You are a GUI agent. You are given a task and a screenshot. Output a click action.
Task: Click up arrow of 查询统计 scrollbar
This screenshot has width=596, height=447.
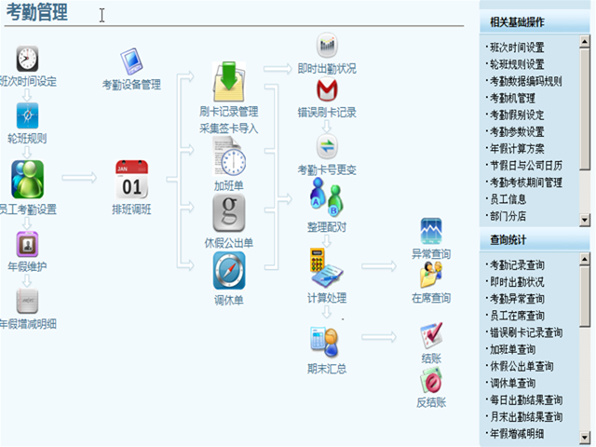(585, 259)
